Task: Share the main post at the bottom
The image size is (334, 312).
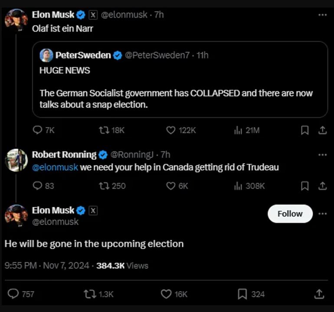Action: point(319,294)
